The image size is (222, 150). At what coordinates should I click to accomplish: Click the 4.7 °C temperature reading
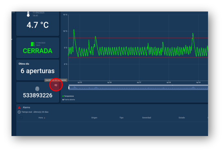point(37,25)
